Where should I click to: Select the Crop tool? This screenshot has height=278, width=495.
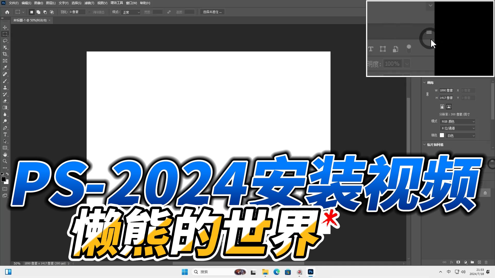pyautogui.click(x=5, y=54)
